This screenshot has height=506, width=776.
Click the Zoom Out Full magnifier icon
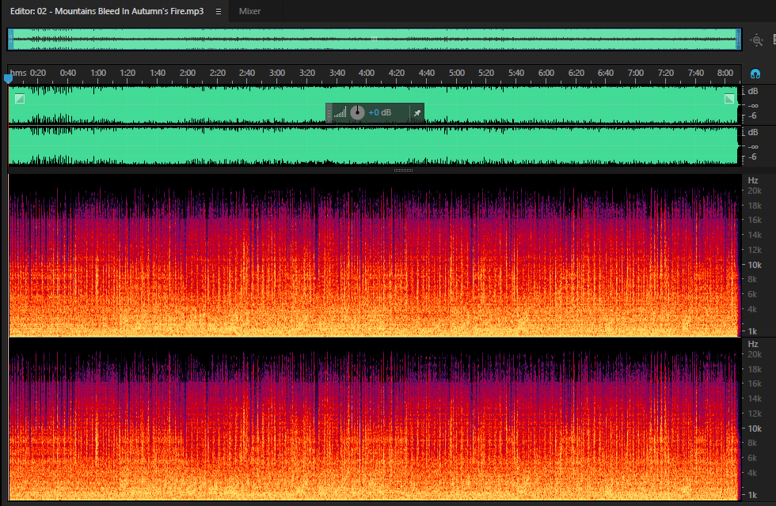[x=757, y=40]
